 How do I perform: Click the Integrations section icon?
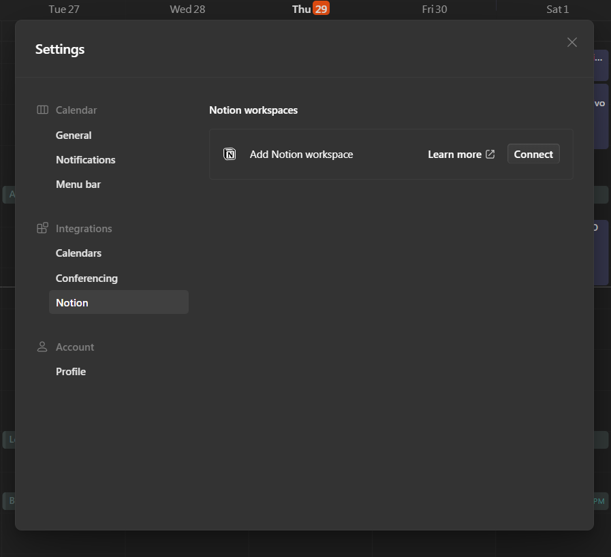coord(42,228)
